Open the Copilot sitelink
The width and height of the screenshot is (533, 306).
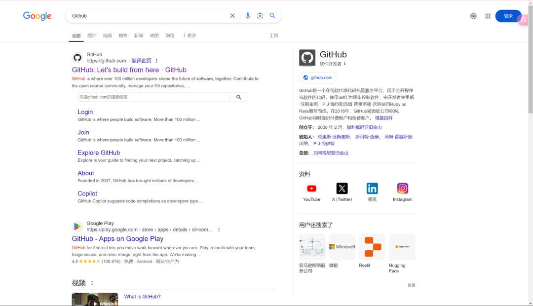pos(87,193)
